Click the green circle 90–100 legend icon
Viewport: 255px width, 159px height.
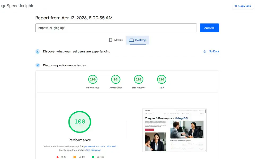[93, 157]
